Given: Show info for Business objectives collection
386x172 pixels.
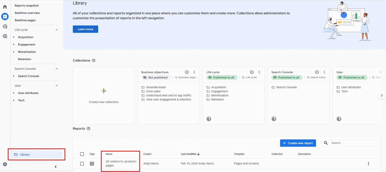Looking at the screenshot, I should (187, 72).
